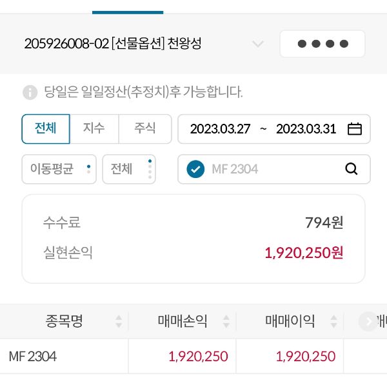Sort by 매매손익 column arrows
The image size is (387, 387).
[x=226, y=321]
